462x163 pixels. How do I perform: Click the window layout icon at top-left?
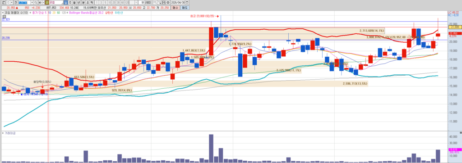click(x=4, y=2)
